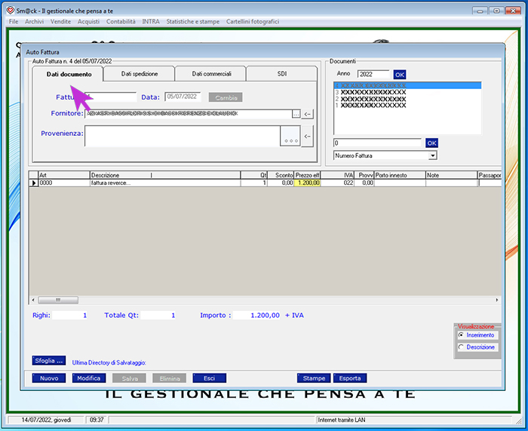Click the Note column header
Screen dimensions: 528x431
(x=452, y=175)
